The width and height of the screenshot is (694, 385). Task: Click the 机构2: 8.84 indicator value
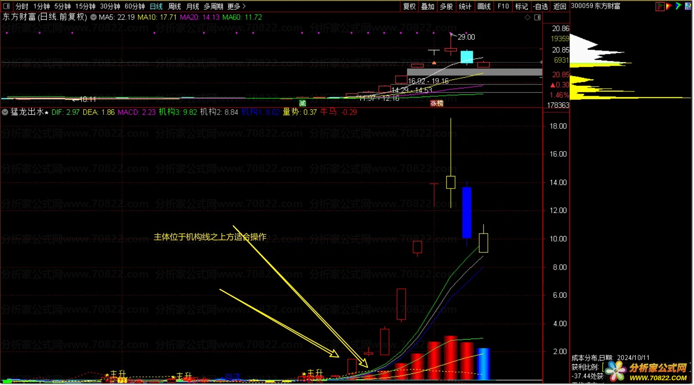[x=219, y=112]
